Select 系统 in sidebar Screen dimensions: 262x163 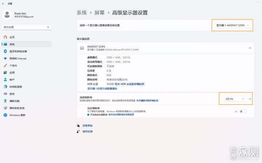click(27, 44)
